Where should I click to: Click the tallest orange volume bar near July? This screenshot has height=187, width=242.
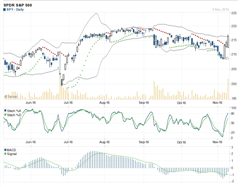[x=60, y=85]
